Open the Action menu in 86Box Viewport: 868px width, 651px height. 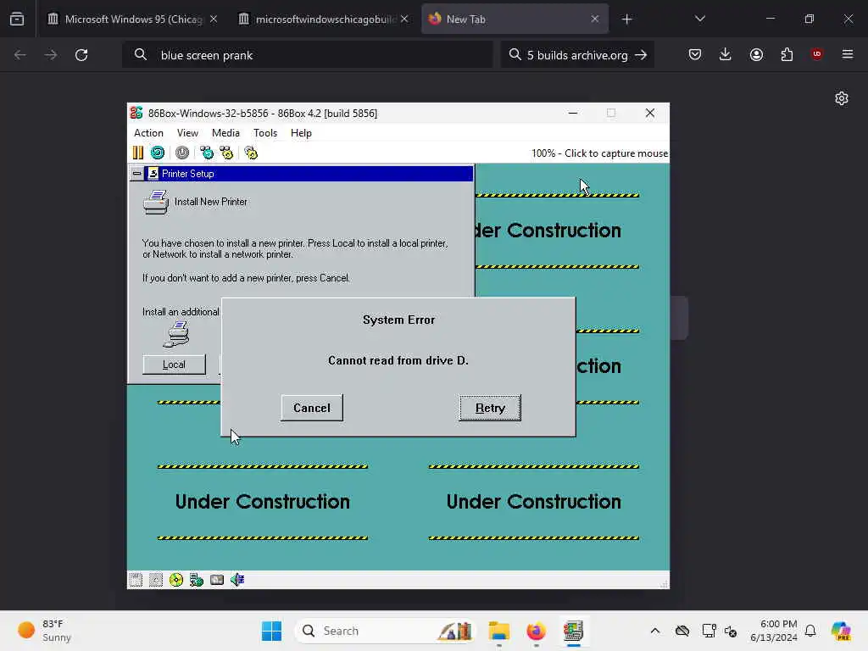click(148, 133)
